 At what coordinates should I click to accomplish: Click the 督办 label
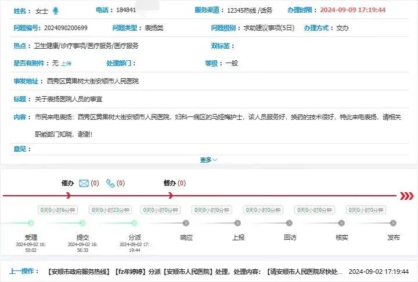170,183
